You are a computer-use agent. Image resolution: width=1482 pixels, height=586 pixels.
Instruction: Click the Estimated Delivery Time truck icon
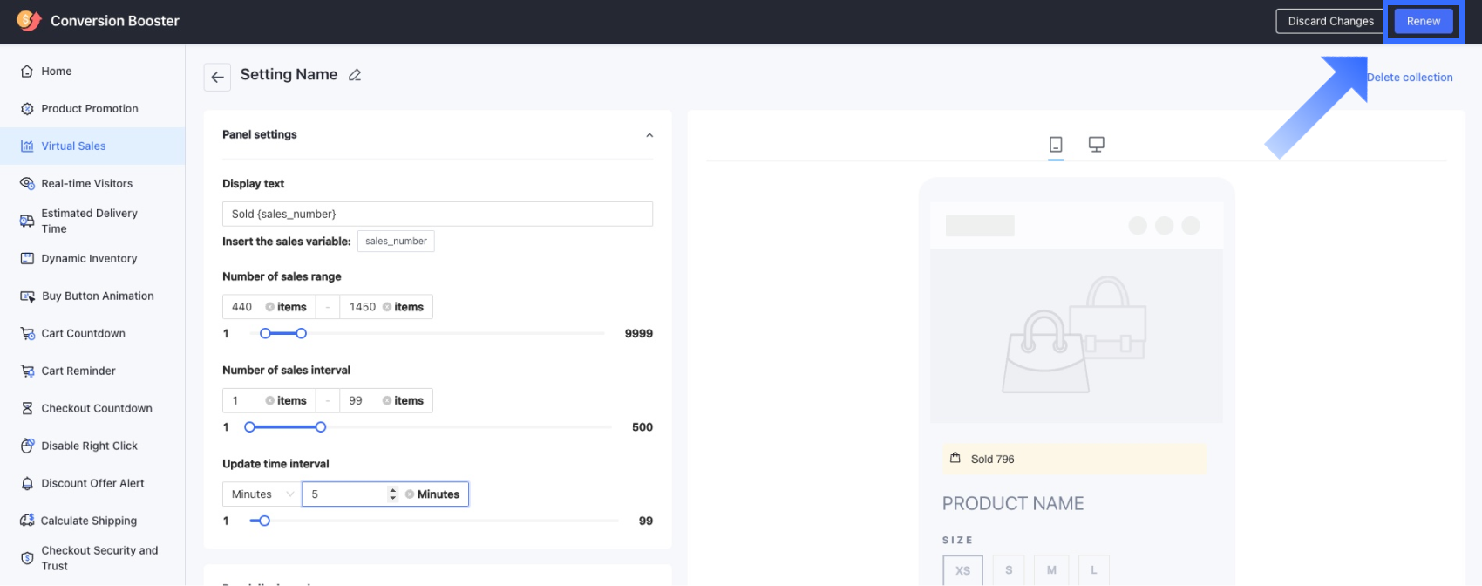point(27,221)
